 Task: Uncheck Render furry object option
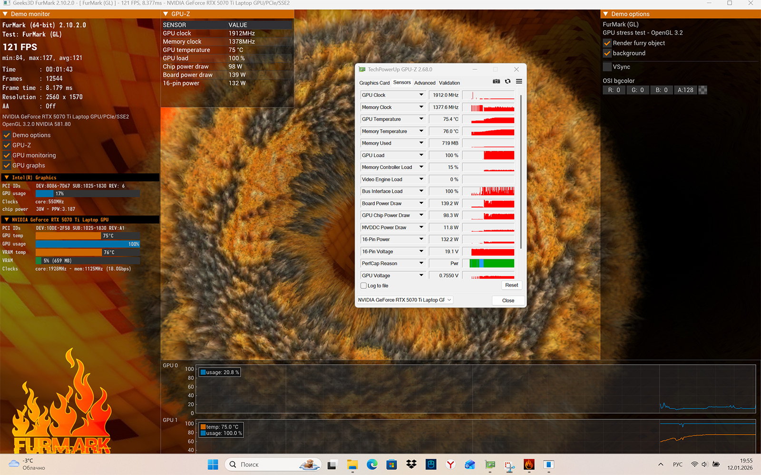pos(607,43)
